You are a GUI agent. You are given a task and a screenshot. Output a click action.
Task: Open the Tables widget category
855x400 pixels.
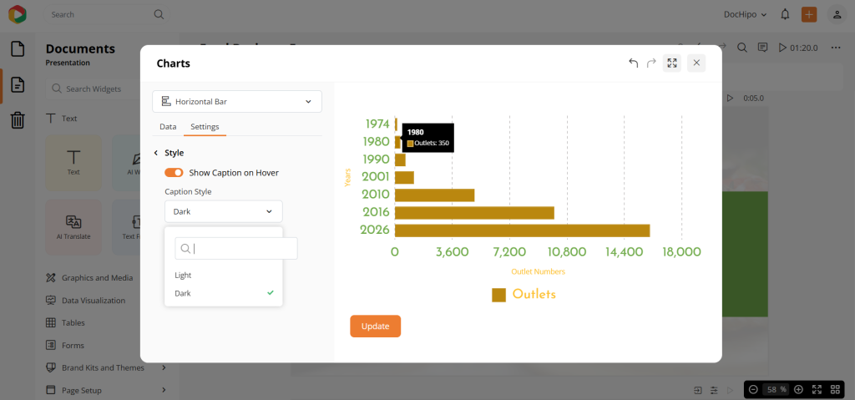[x=65, y=322]
